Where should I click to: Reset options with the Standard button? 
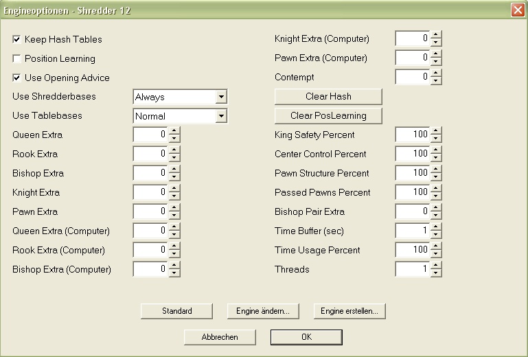176,311
